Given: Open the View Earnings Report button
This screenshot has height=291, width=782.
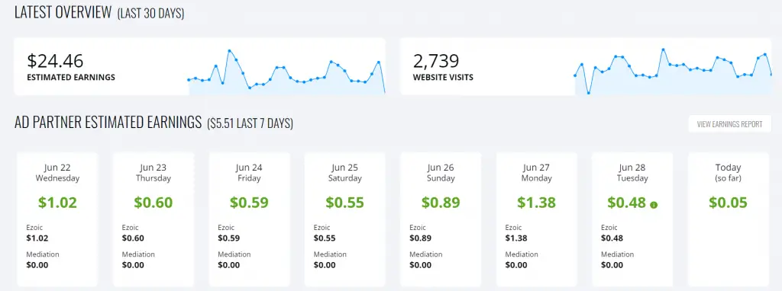Looking at the screenshot, I should 729,124.
